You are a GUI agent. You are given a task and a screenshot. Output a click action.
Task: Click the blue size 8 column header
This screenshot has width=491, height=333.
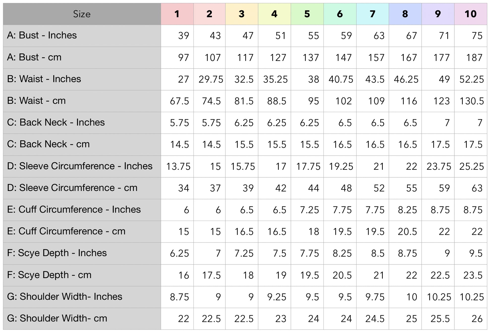coord(405,14)
